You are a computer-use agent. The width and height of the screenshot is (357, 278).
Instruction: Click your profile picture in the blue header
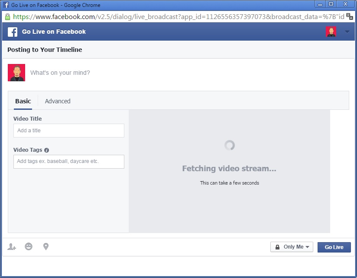coord(331,31)
